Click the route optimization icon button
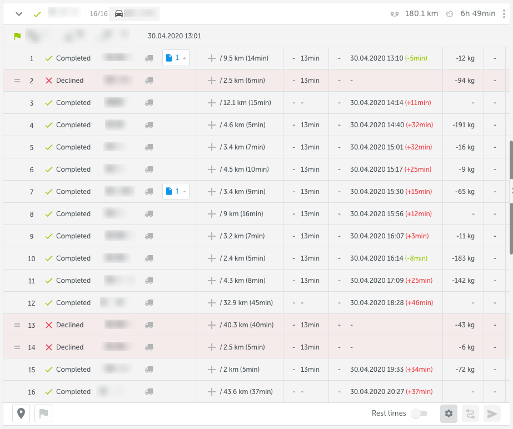The image size is (513, 429). (x=470, y=413)
